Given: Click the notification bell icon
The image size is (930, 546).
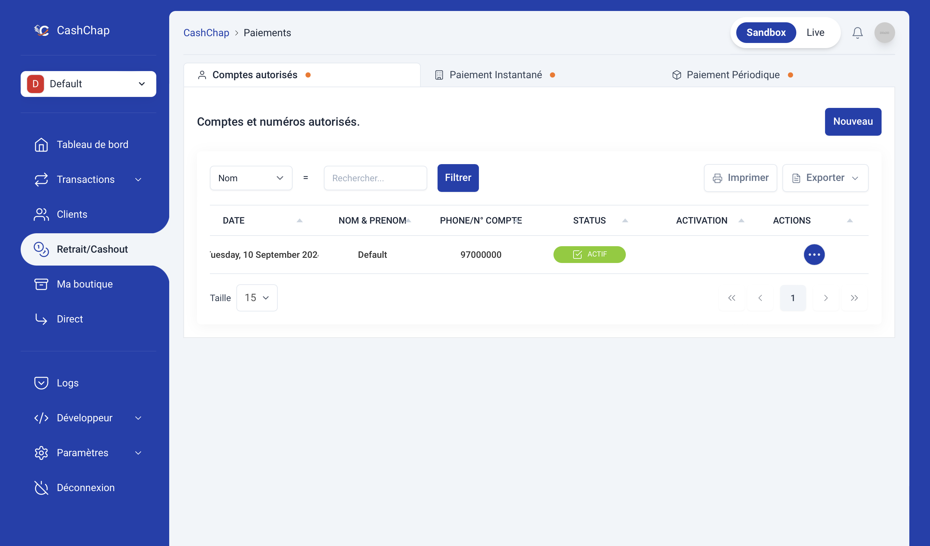Looking at the screenshot, I should [857, 33].
